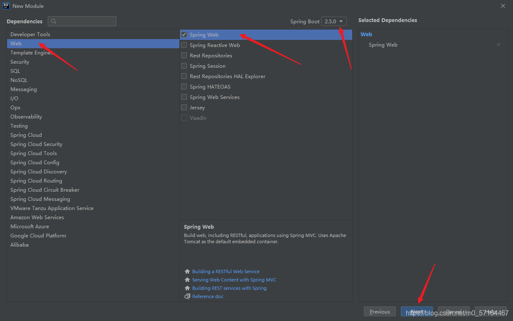Click the Previous button
This screenshot has width=513, height=321.
[x=380, y=312]
